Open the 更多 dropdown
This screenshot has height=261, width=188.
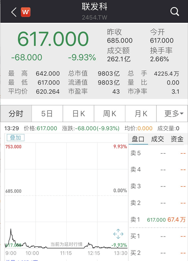click(x=172, y=113)
